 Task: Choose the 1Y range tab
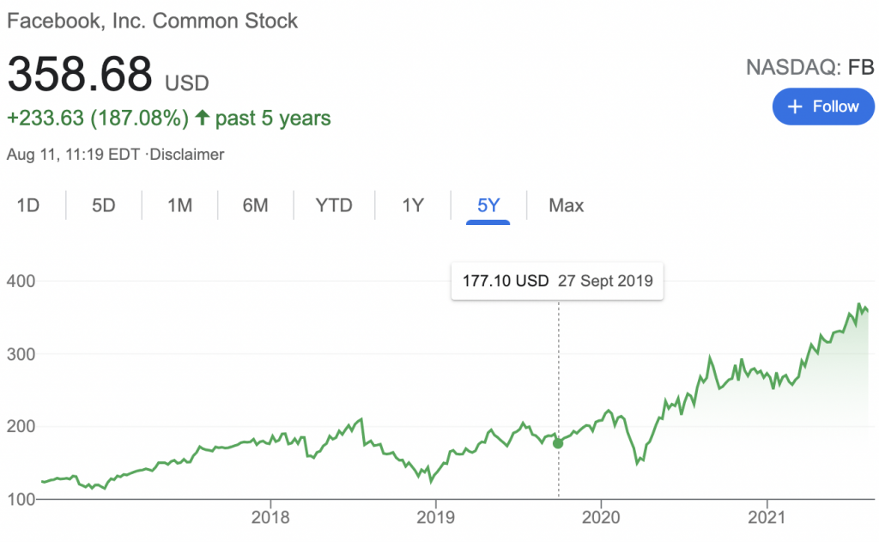413,205
